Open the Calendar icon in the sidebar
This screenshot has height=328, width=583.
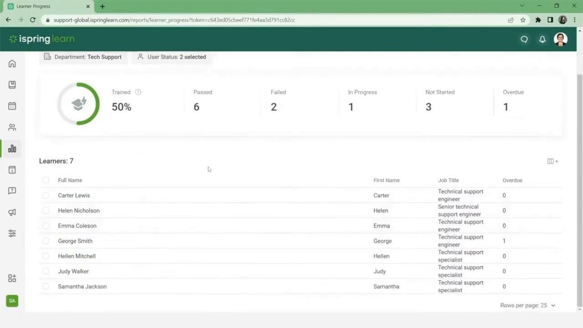12,106
